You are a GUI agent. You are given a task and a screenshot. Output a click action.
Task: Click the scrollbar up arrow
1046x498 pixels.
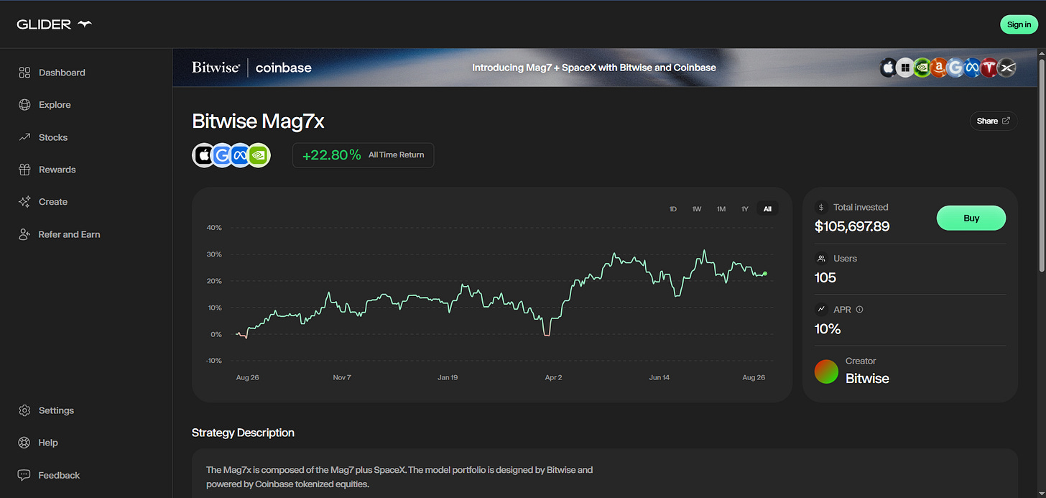click(1042, 53)
